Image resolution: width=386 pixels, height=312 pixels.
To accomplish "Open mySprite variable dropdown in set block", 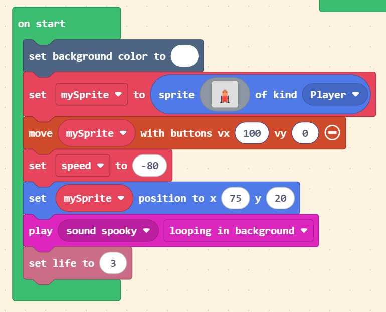I will point(92,94).
